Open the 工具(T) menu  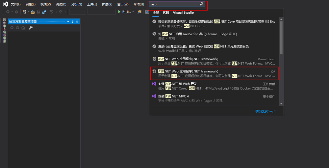pos(92,4)
